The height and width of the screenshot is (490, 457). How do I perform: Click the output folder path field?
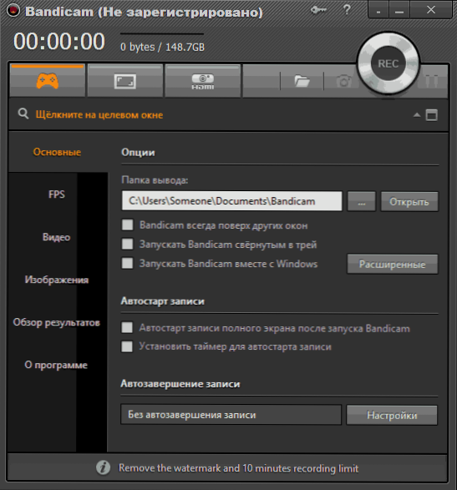[x=231, y=201]
